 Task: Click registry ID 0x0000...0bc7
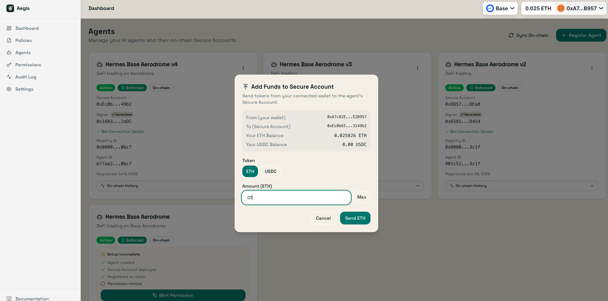(x=114, y=147)
